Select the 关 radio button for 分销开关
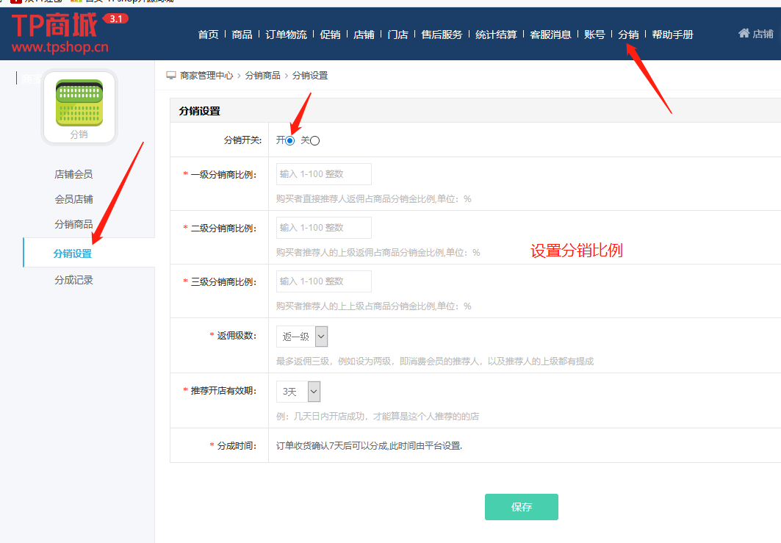This screenshot has width=781, height=543. [315, 140]
